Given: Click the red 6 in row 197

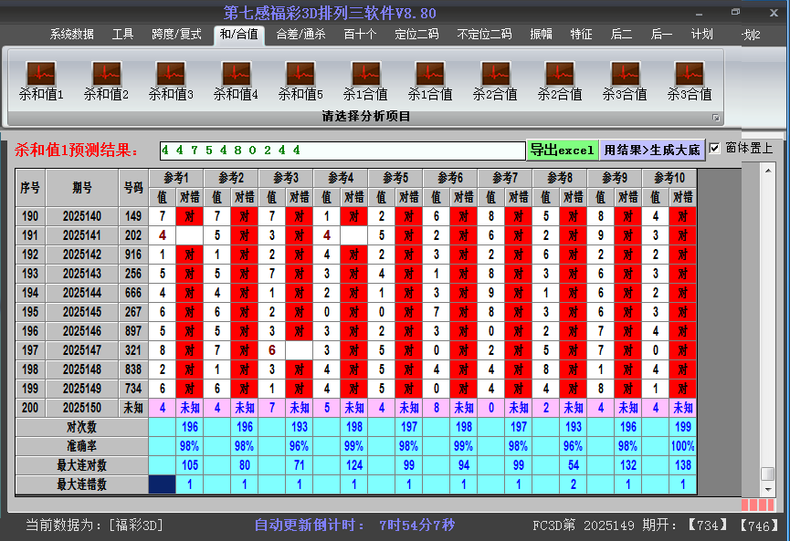Looking at the screenshot, I should (272, 350).
